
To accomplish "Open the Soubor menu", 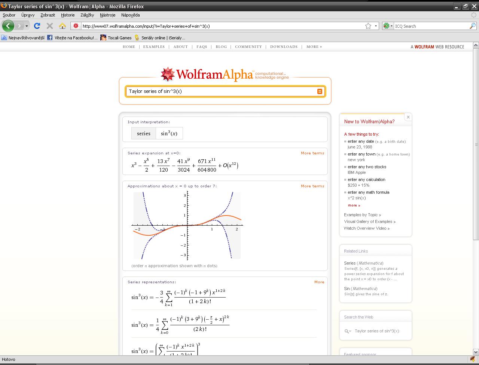I will [9, 15].
